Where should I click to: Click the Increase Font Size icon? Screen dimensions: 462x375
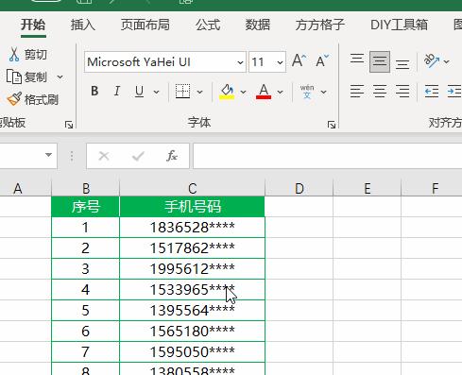click(299, 61)
